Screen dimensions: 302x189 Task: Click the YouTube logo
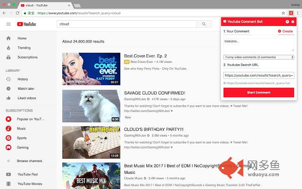tap(26, 24)
